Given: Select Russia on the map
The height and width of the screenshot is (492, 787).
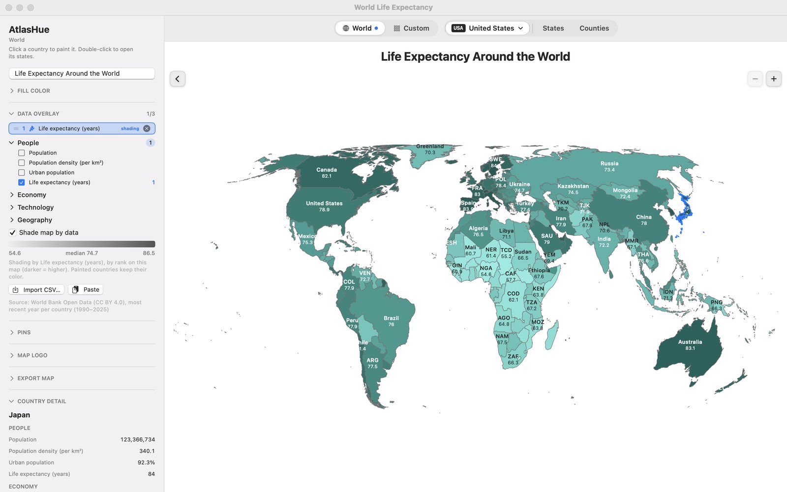Looking at the screenshot, I should coord(609,166).
